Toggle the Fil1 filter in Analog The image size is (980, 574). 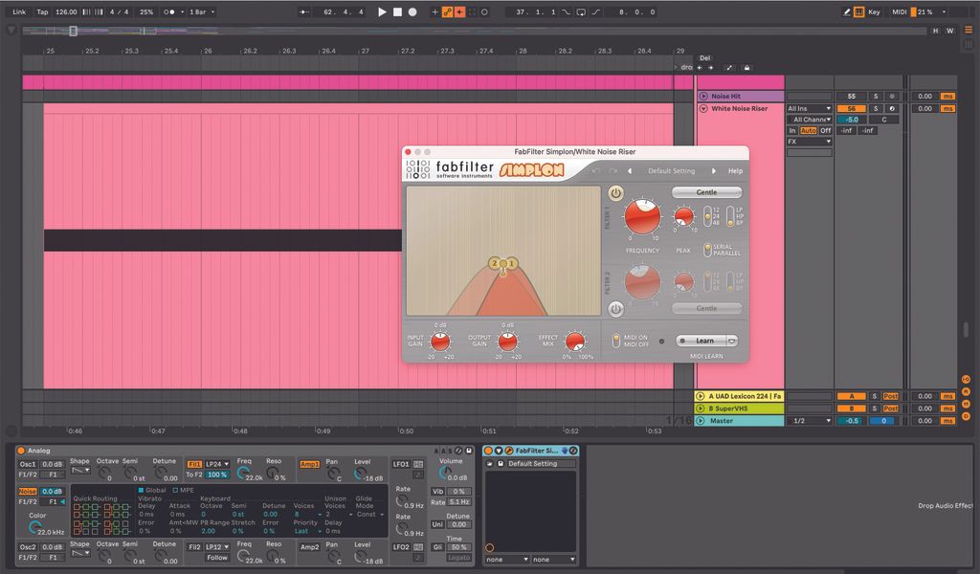click(x=194, y=464)
